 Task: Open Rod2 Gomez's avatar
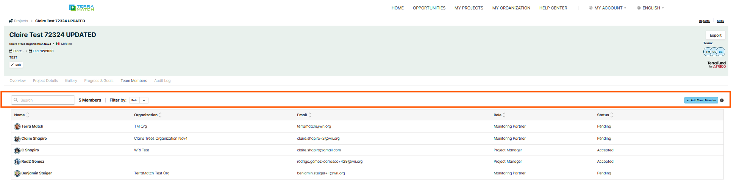(17, 162)
